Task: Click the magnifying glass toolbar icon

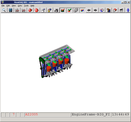Action: click(4, 10)
